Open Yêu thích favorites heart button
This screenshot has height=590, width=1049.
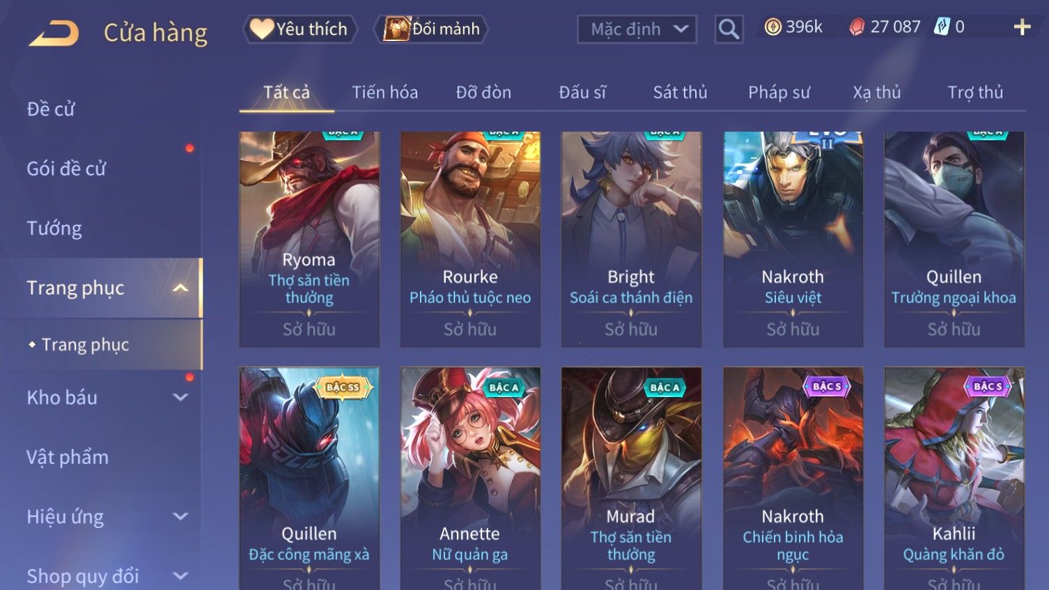(x=300, y=29)
